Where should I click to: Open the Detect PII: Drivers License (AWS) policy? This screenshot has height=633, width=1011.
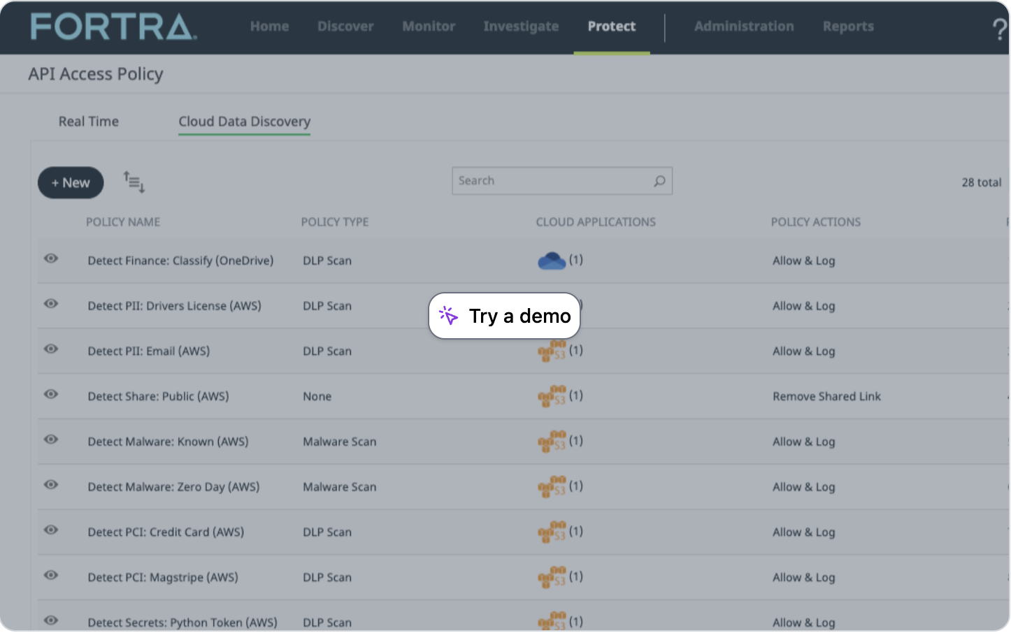pos(174,306)
